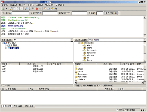This screenshot has width=147, height=112.
Task: Open the 보기(V) menu
Action: tap(22, 5)
